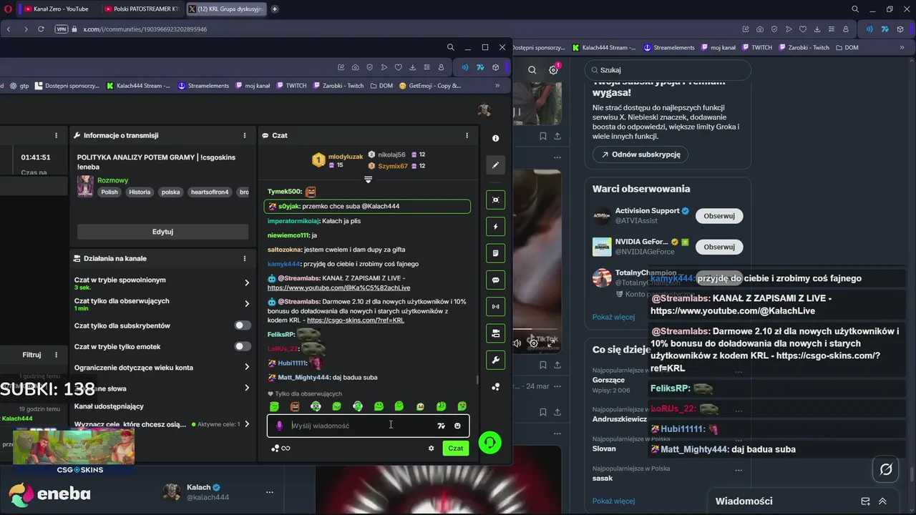The width and height of the screenshot is (916, 515).
Task: Follow Activision Support with Obserwuj button
Action: pyautogui.click(x=719, y=216)
